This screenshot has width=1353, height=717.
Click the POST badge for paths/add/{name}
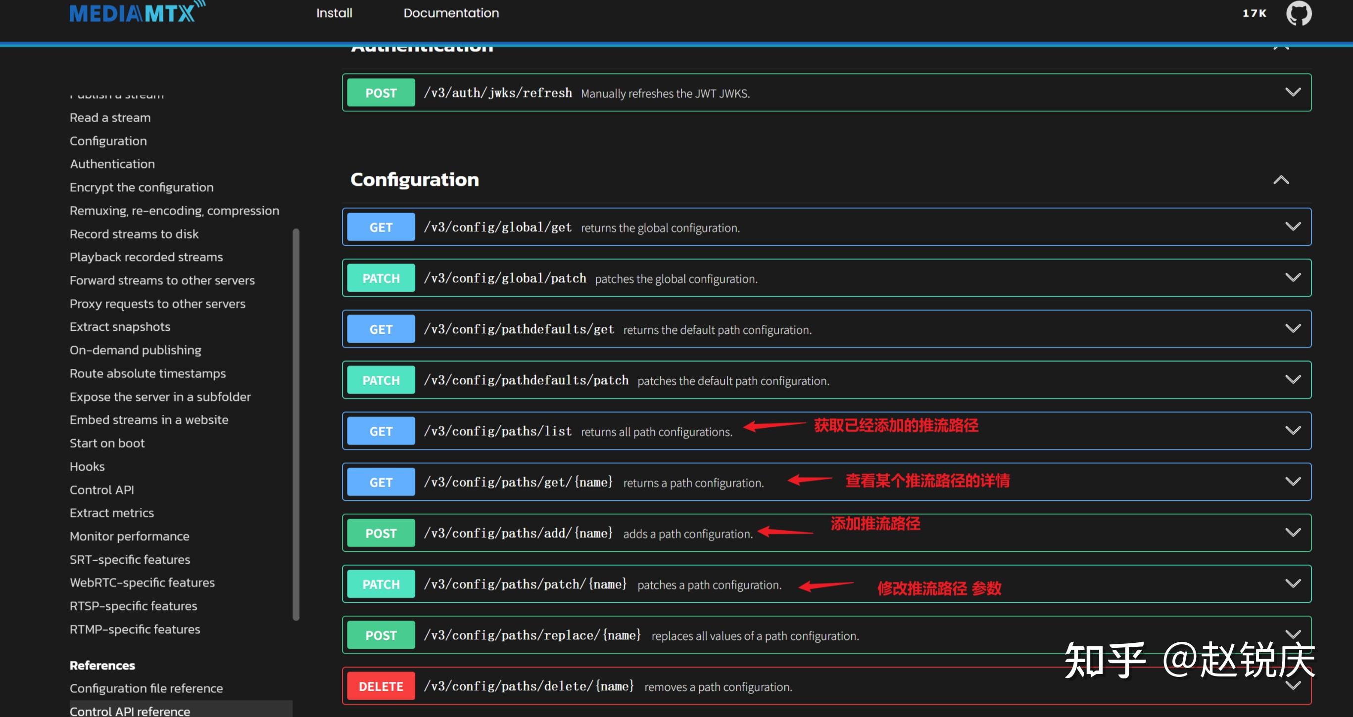point(381,533)
